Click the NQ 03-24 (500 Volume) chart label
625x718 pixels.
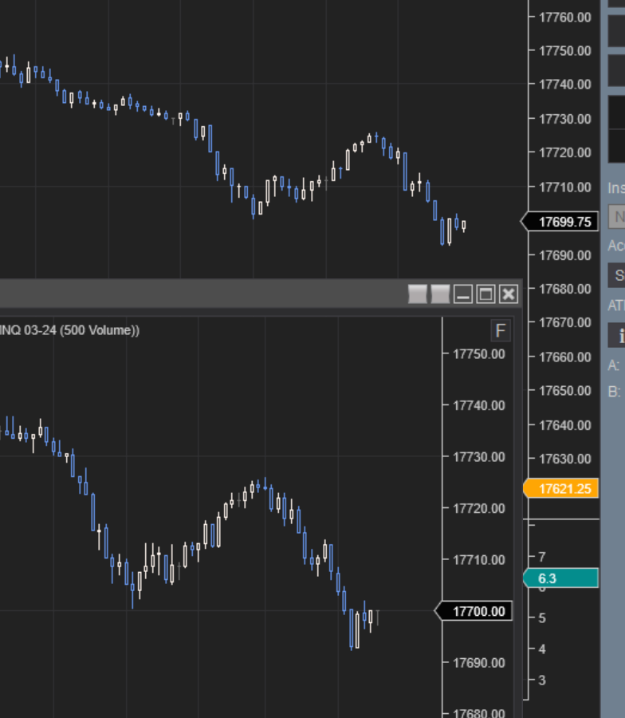pos(70,329)
